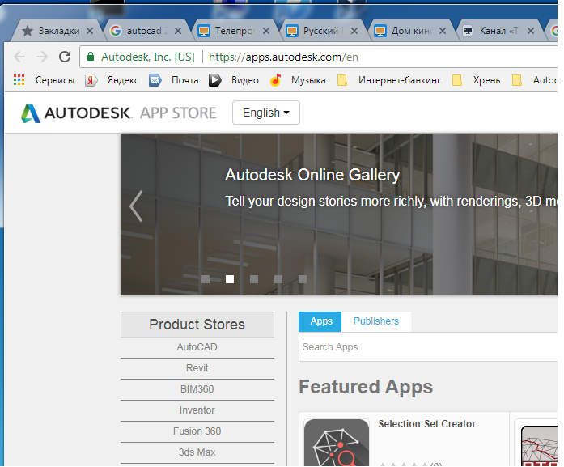Open the Яндекс bookmark icon
564x467 pixels.
(x=91, y=80)
